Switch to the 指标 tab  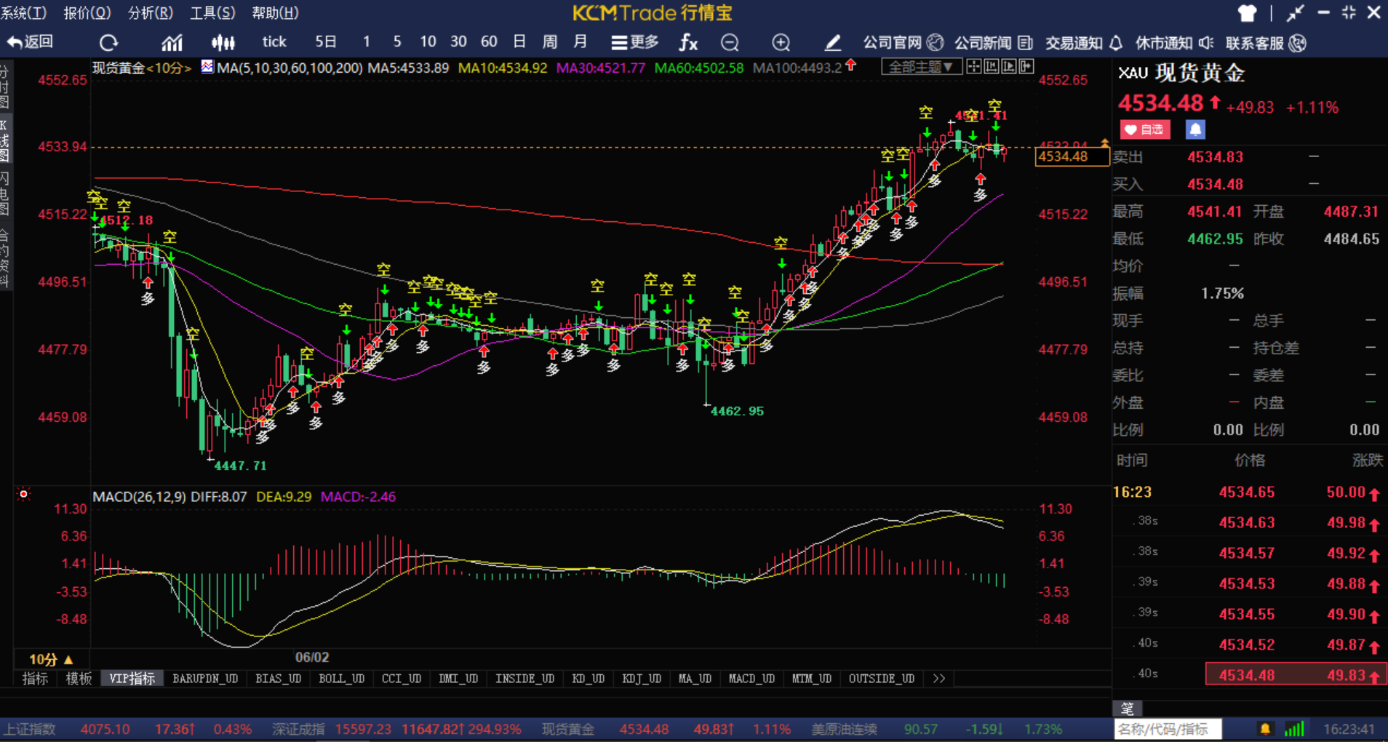click(x=35, y=679)
